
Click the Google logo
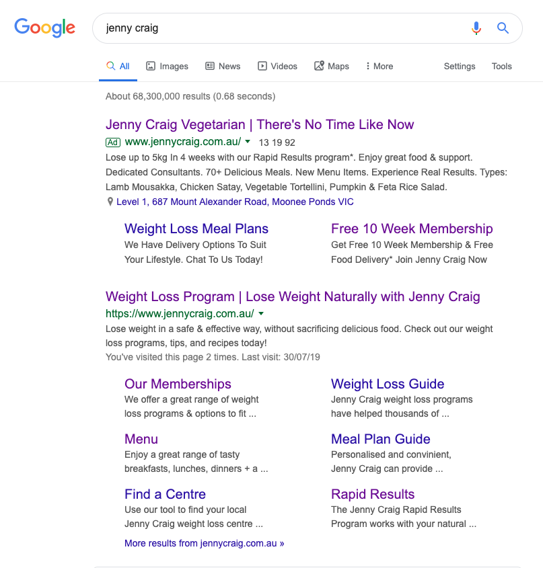click(44, 28)
